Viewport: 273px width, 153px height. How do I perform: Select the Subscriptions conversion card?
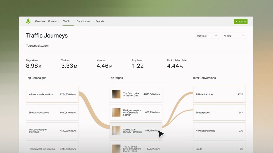click(x=219, y=112)
